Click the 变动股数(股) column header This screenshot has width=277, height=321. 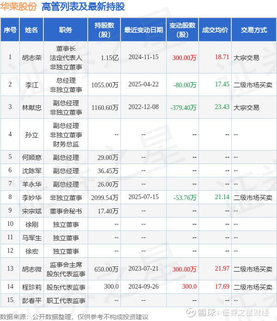pos(182,30)
